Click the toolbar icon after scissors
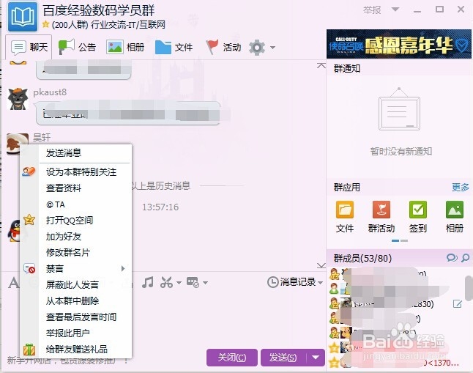The image size is (473, 373). click(193, 282)
